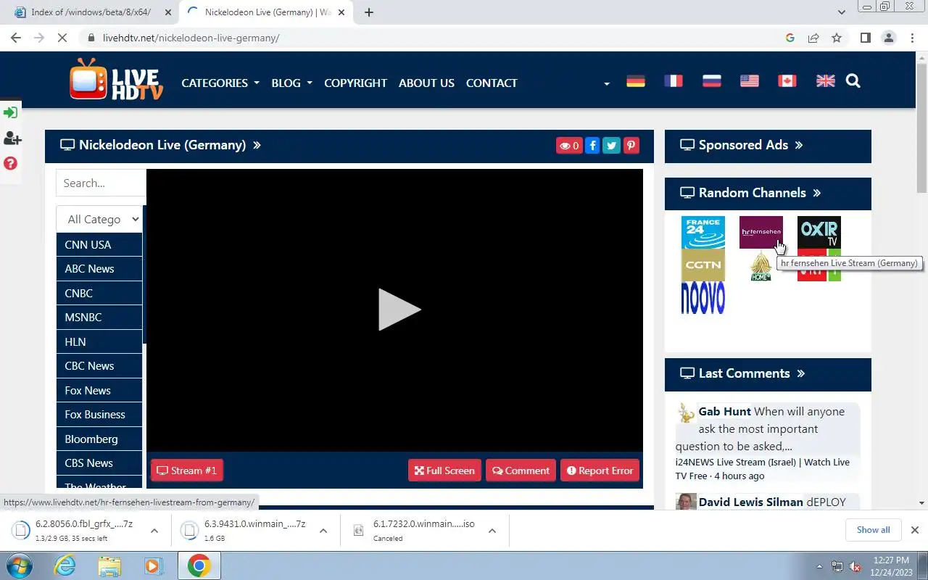Open MSNBC channel
The height and width of the screenshot is (580, 928).
click(99, 318)
